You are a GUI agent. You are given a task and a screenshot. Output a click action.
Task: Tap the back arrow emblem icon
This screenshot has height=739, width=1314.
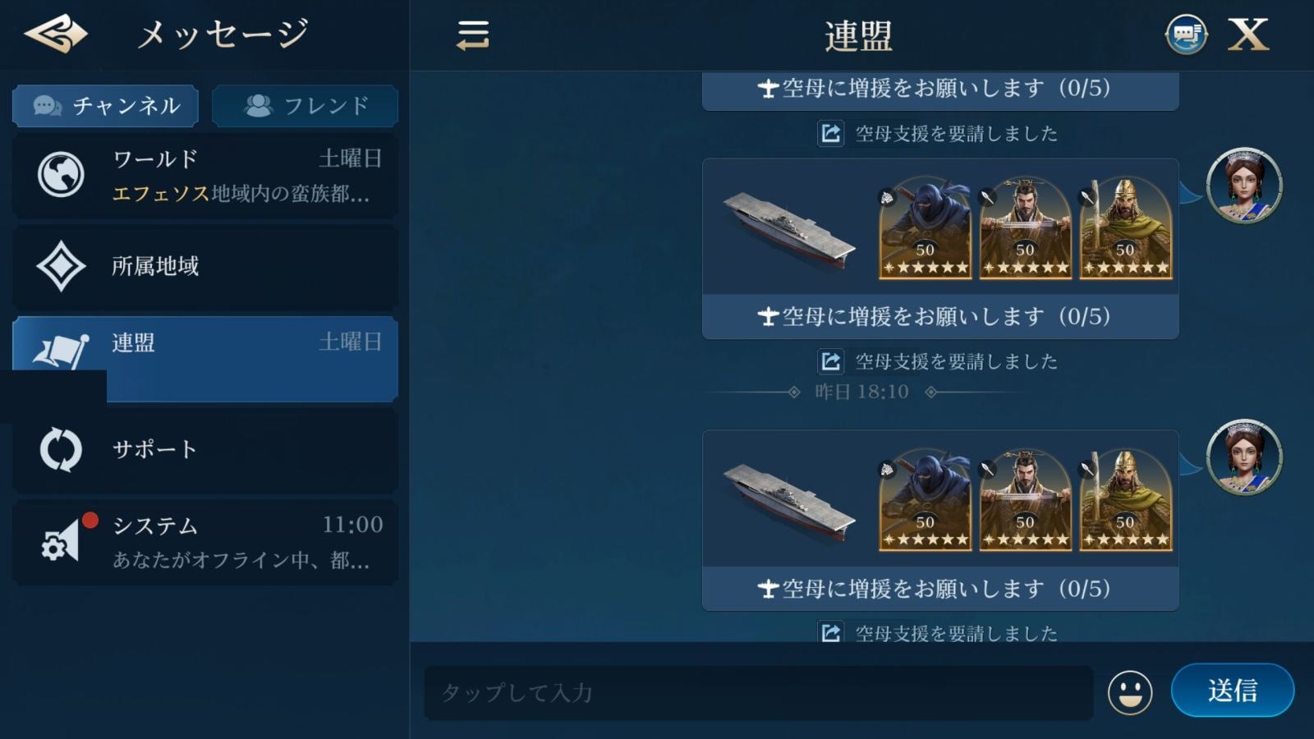point(56,34)
